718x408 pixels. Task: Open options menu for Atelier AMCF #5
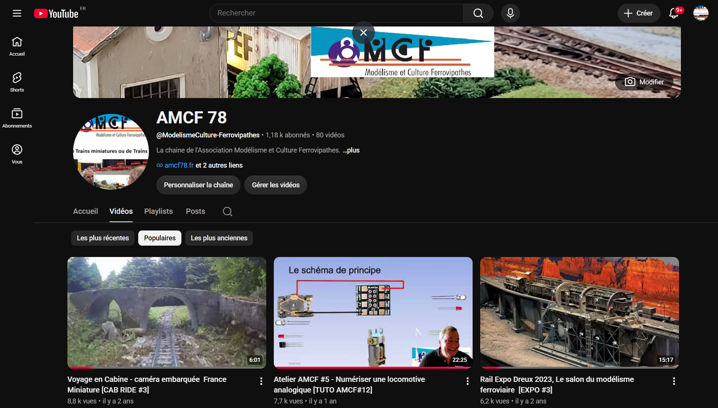(468, 381)
